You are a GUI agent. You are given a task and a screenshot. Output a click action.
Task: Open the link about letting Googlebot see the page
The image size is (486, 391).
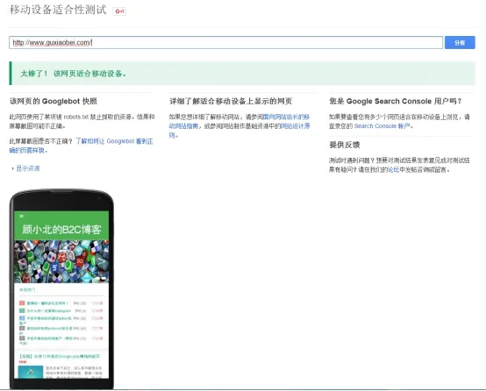pos(82,146)
